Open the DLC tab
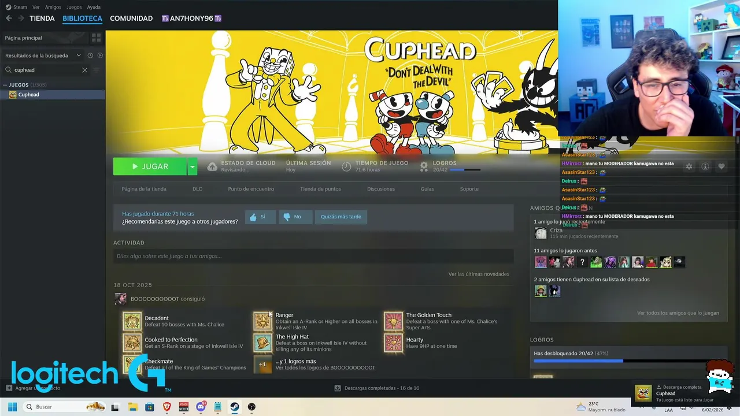This screenshot has height=416, width=740. click(x=197, y=189)
